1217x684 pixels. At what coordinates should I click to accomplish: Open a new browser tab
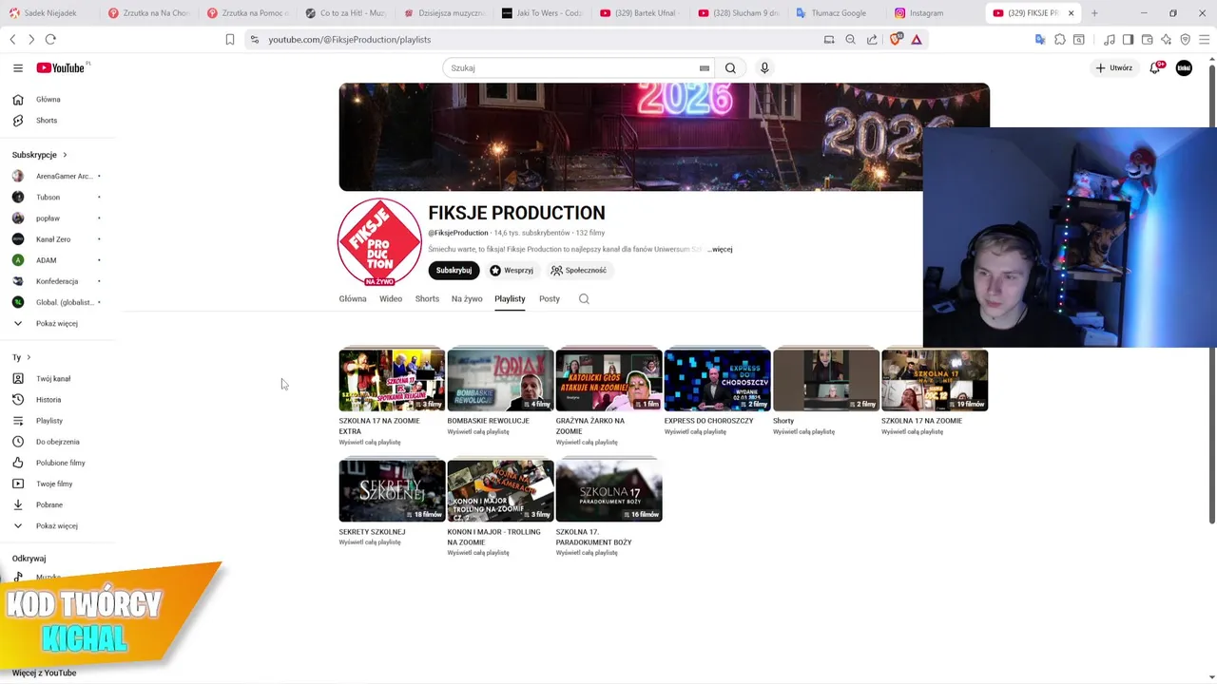coord(1094,13)
